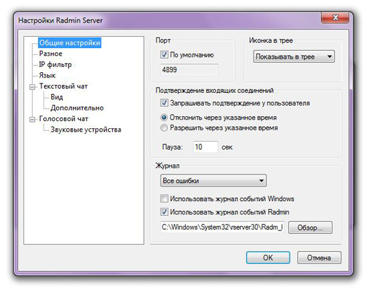The height and width of the screenshot is (288, 368).
Task: Select Разрешить через указанное время radio button
Action: [164, 128]
